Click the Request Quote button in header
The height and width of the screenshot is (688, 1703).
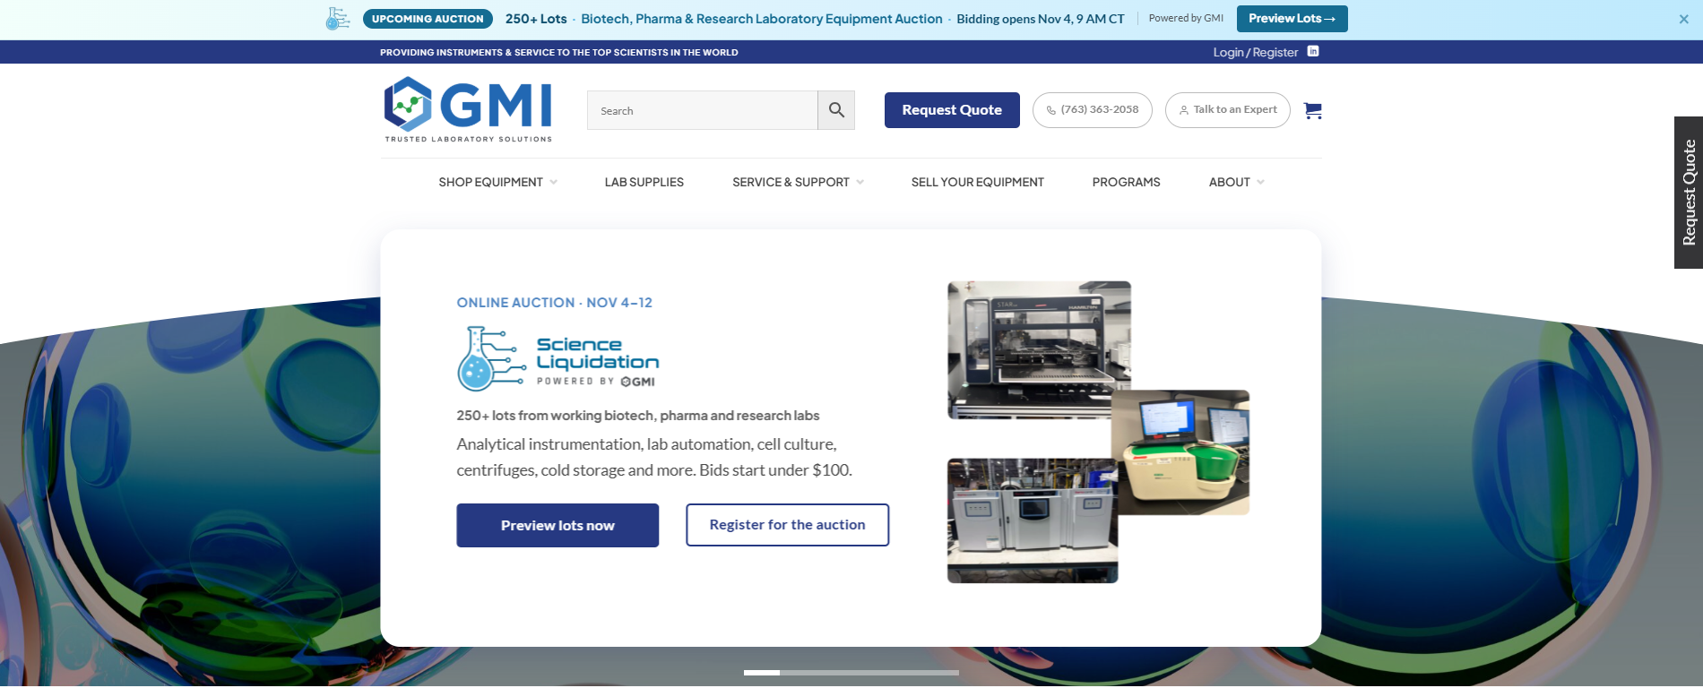[952, 110]
